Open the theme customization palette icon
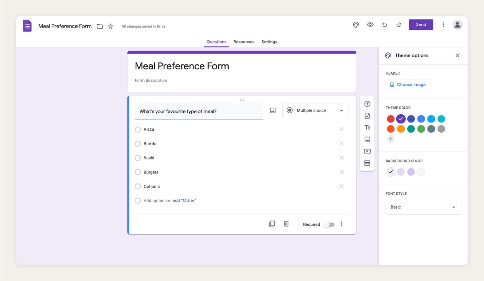 pos(356,24)
